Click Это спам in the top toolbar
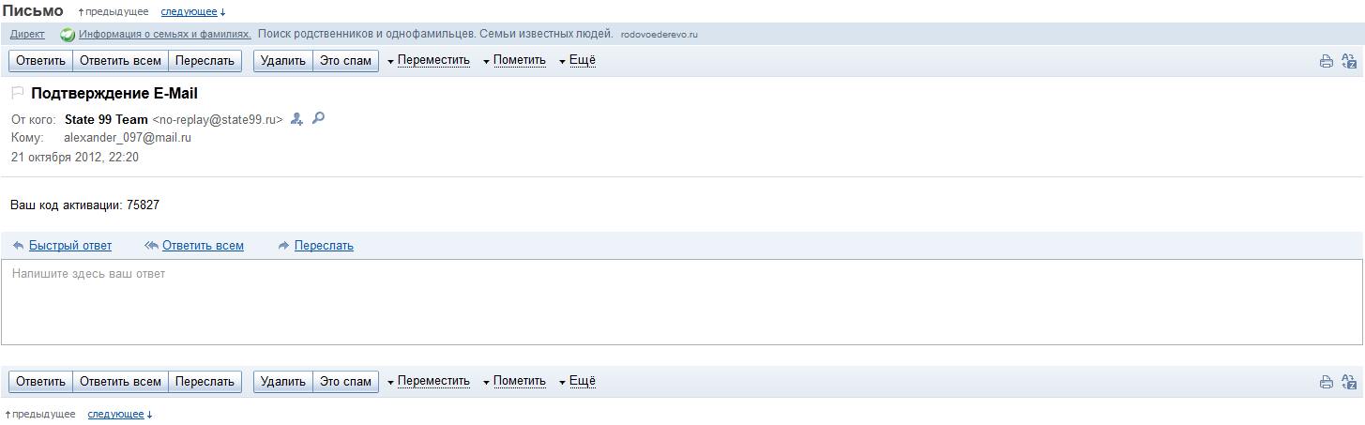 (345, 61)
